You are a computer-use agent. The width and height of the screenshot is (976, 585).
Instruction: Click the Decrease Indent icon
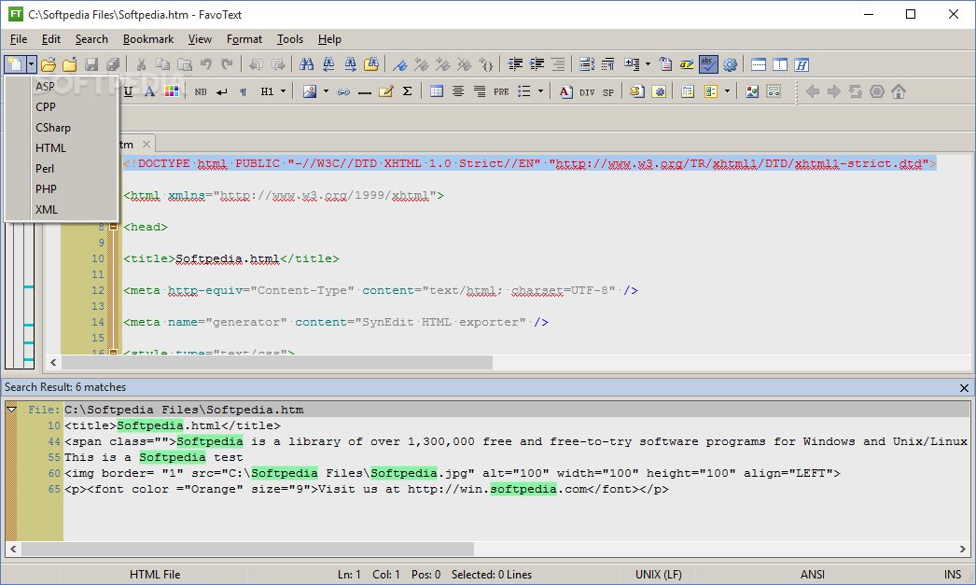(x=515, y=64)
